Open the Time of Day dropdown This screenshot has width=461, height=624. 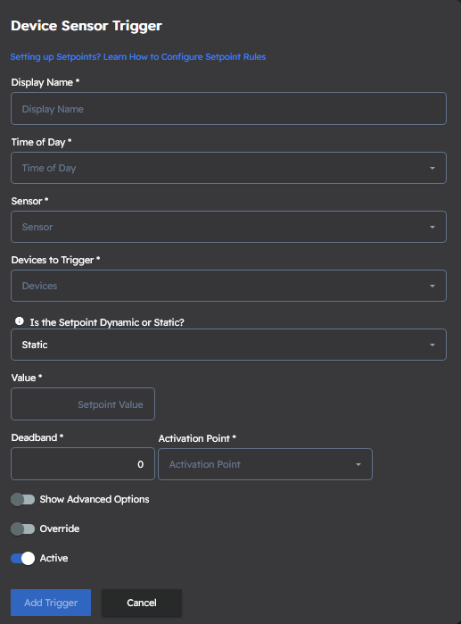(x=228, y=168)
